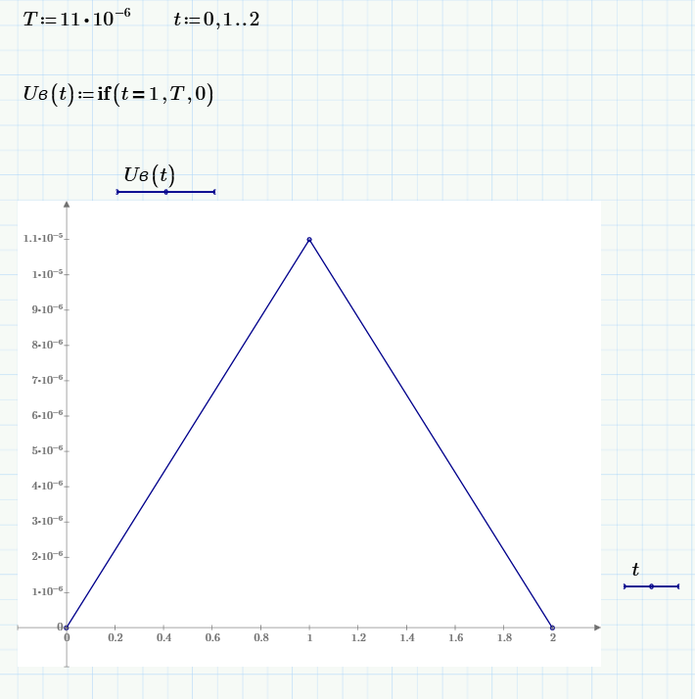This screenshot has width=695, height=699.
Task: Click the x-axis tick label 0.2
Action: pyautogui.click(x=115, y=638)
